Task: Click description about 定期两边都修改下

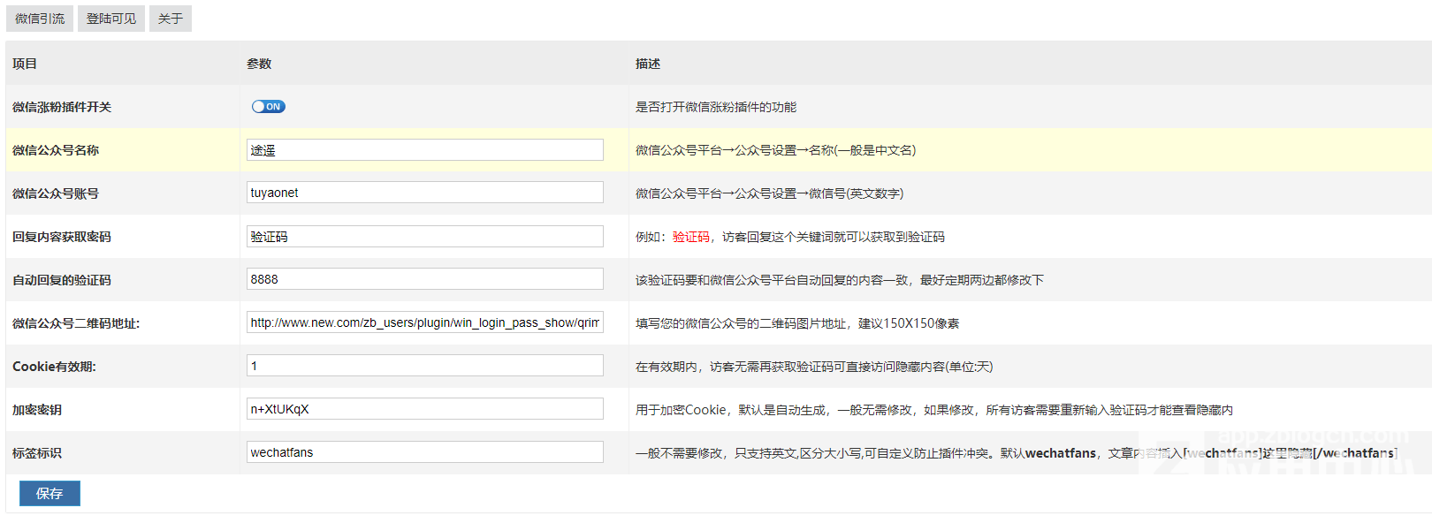Action: (x=840, y=280)
